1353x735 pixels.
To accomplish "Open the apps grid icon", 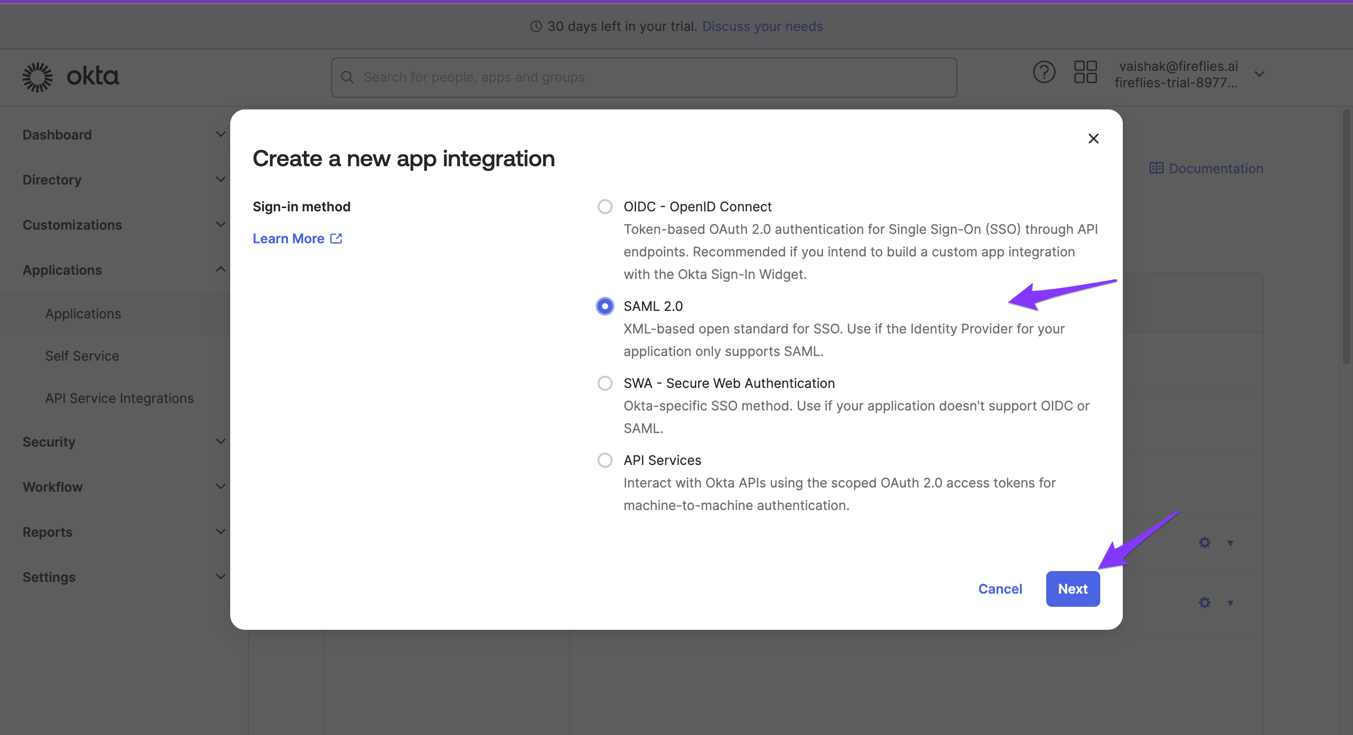I will coord(1085,72).
